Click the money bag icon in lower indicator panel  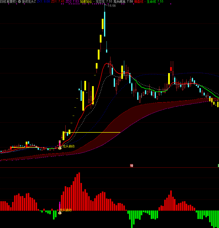click(60, 213)
